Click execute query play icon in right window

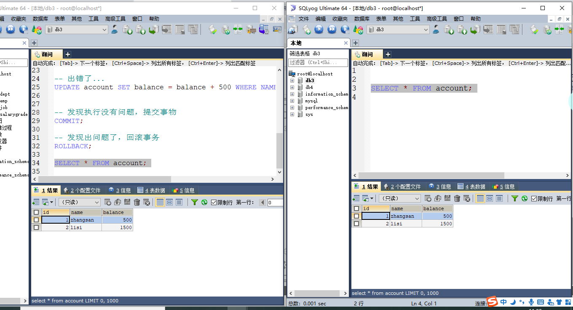pyautogui.click(x=319, y=29)
